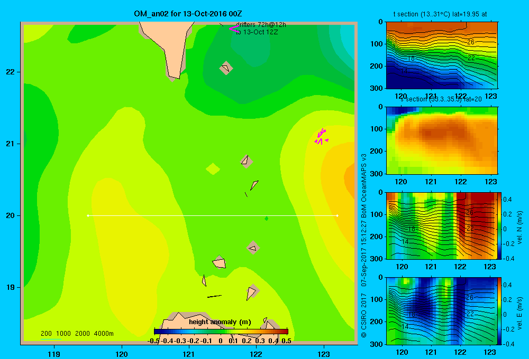Open the eastward velocity section panel
This screenshot has width=529, height=359.
point(442,310)
